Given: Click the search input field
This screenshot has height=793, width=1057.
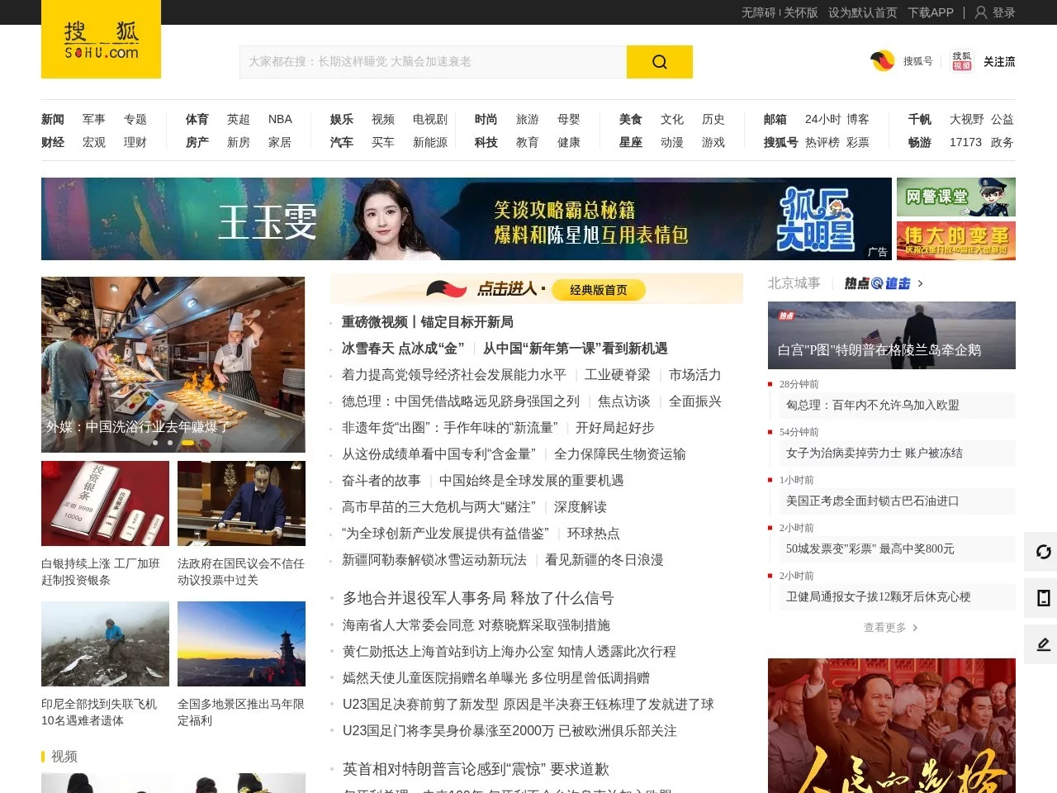Looking at the screenshot, I should click(429, 61).
